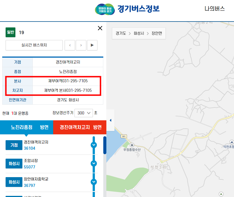The width and height of the screenshot is (234, 197).
Task: Switch to the 경진여객차고지 방면 tab
Action: click(x=80, y=127)
